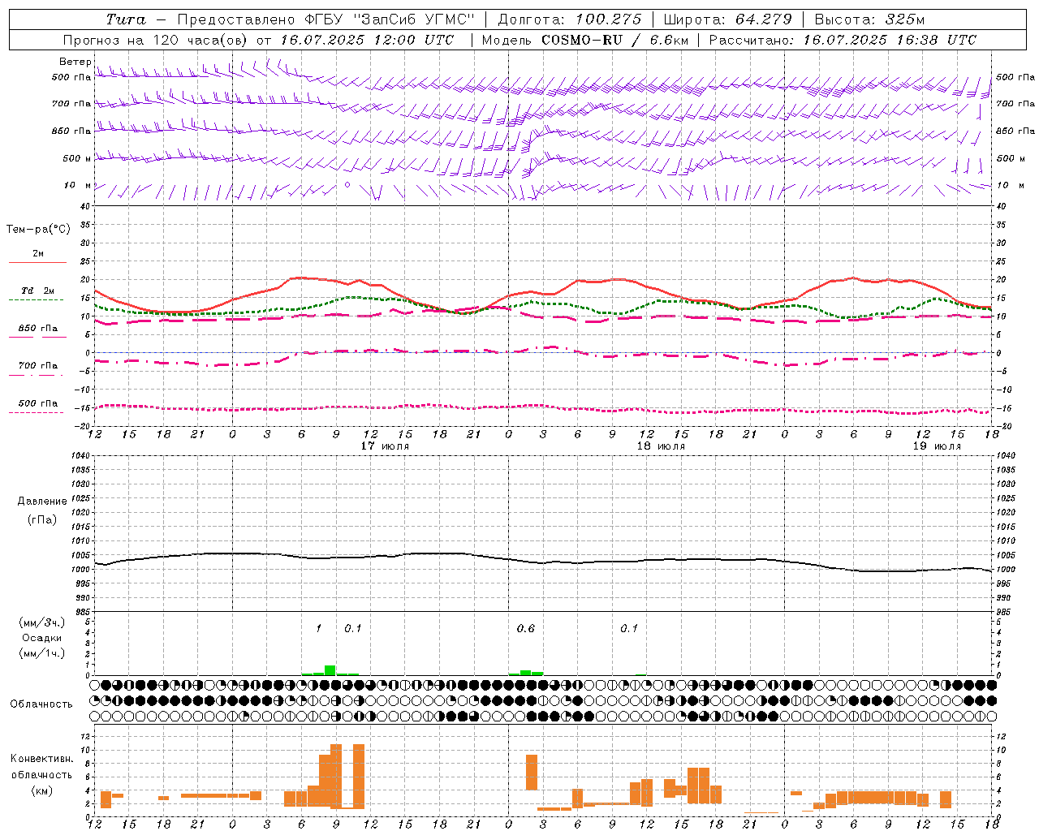The height and width of the screenshot is (831, 1039).
Task: Click the "(км)" unit under convective cloudiness
Action: tap(41, 790)
